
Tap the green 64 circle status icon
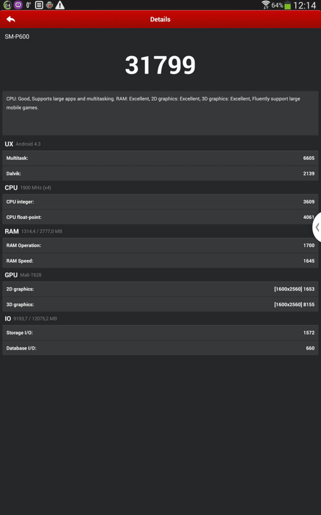pyautogui.click(x=8, y=5)
